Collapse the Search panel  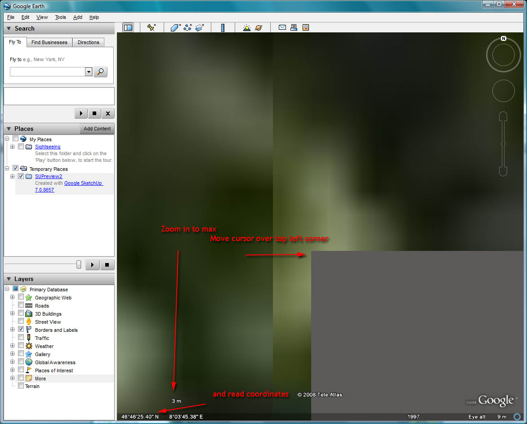tap(9, 29)
